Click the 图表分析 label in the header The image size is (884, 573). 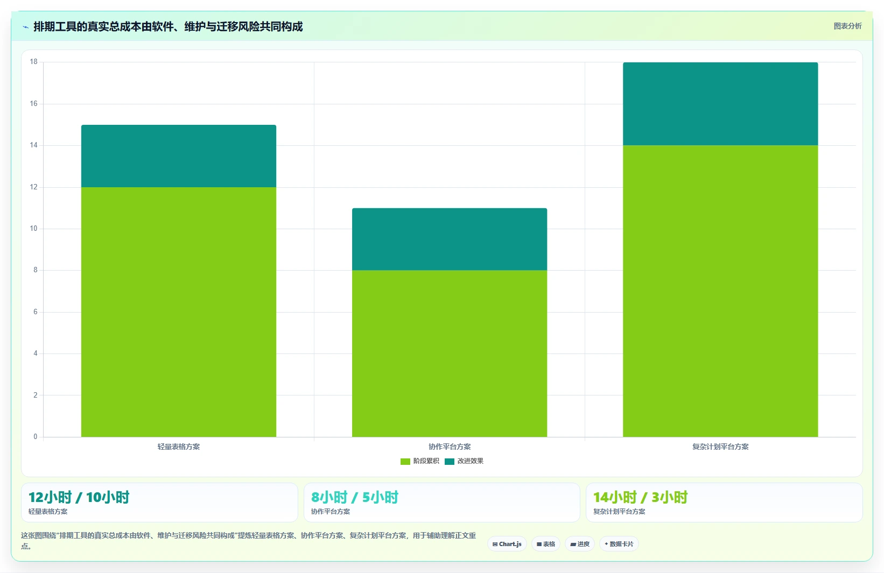pos(847,26)
